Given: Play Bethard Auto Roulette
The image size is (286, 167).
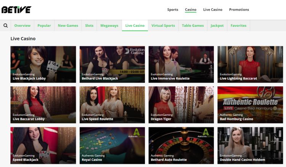Looking at the screenshot, I should coord(181,146).
